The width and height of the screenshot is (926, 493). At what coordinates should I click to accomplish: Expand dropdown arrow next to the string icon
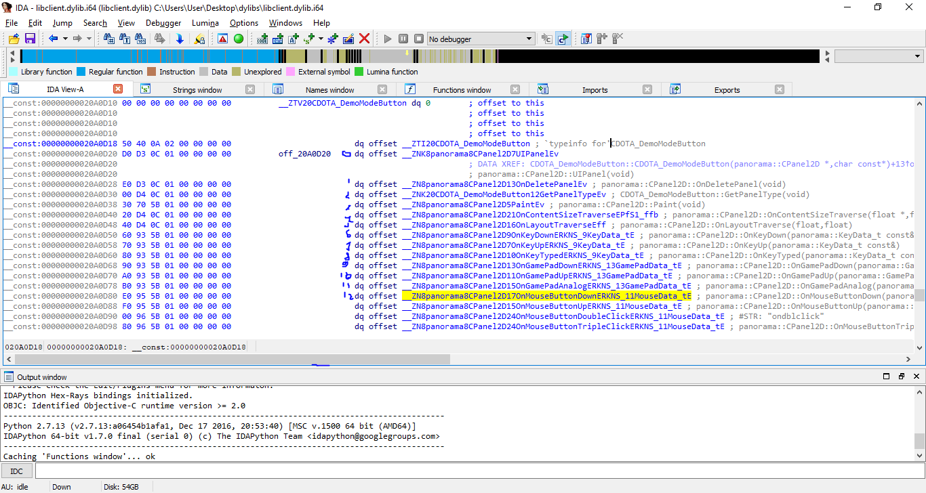(321, 39)
